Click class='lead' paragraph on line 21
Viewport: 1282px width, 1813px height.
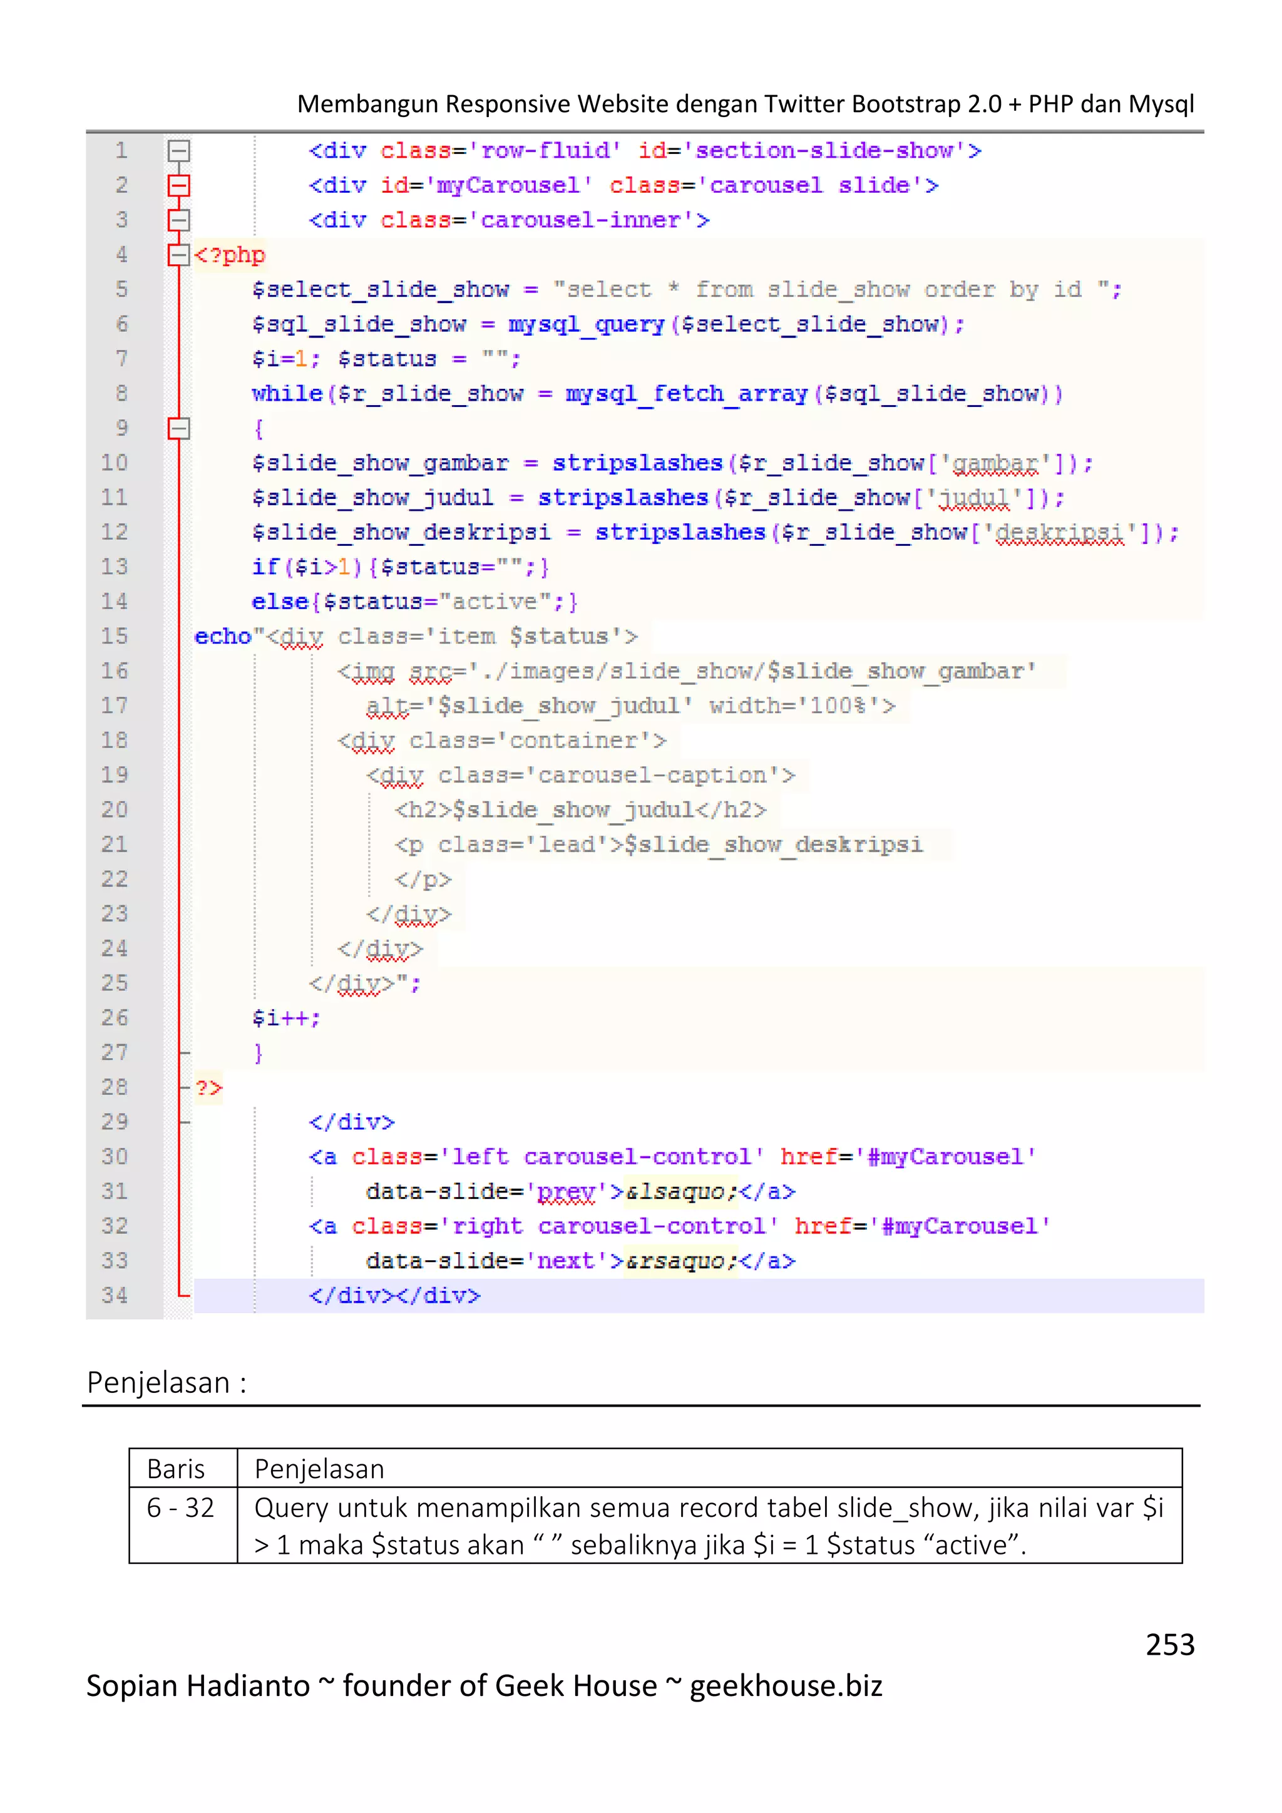click(659, 845)
